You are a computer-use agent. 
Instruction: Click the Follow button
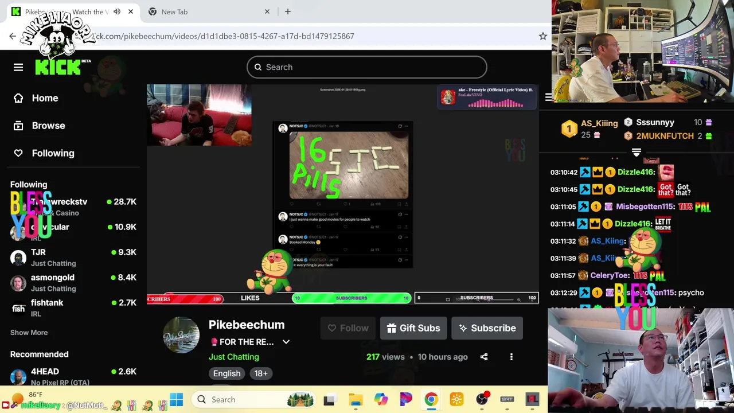[x=348, y=328]
